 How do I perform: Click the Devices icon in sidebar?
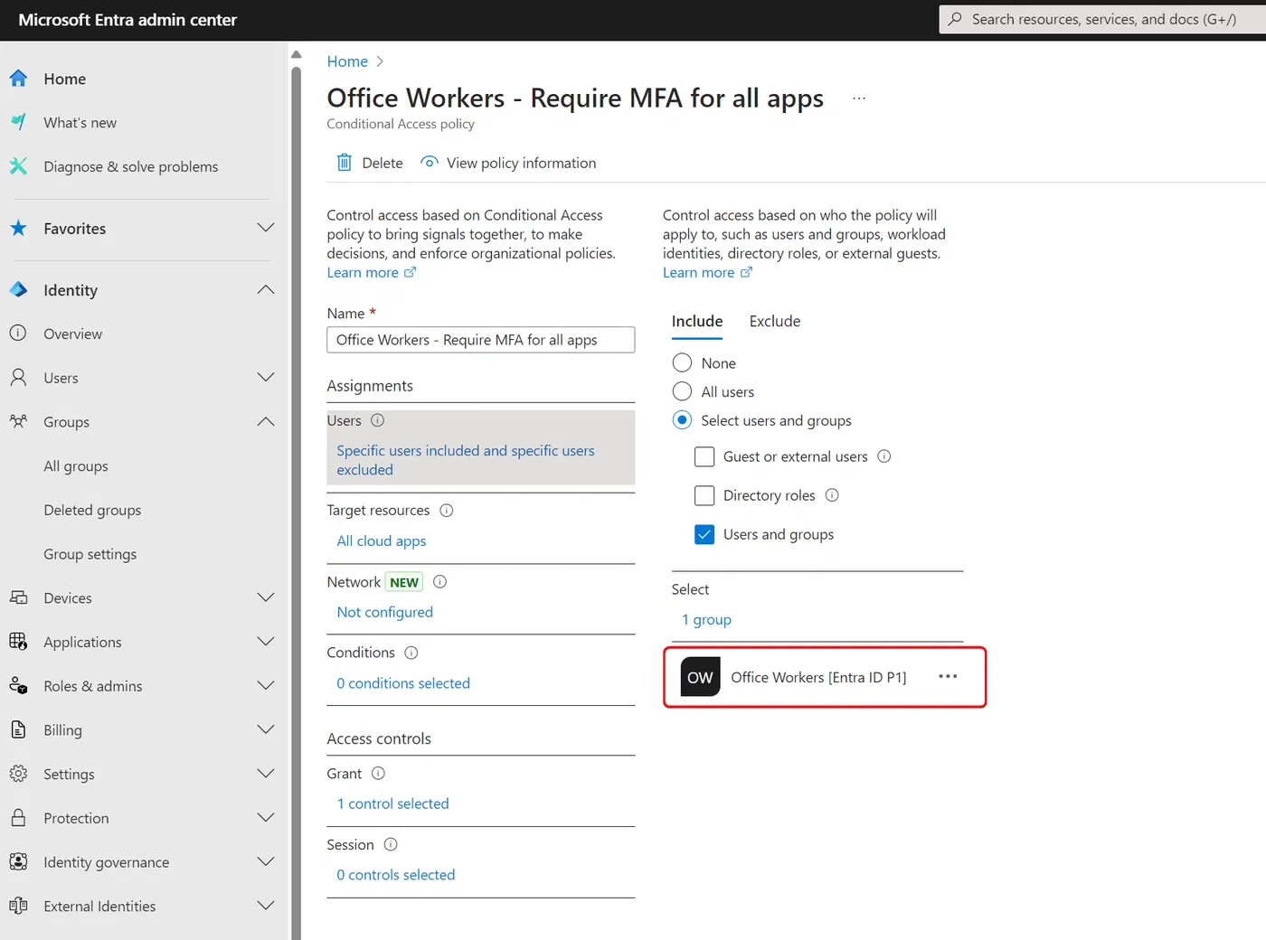click(18, 597)
